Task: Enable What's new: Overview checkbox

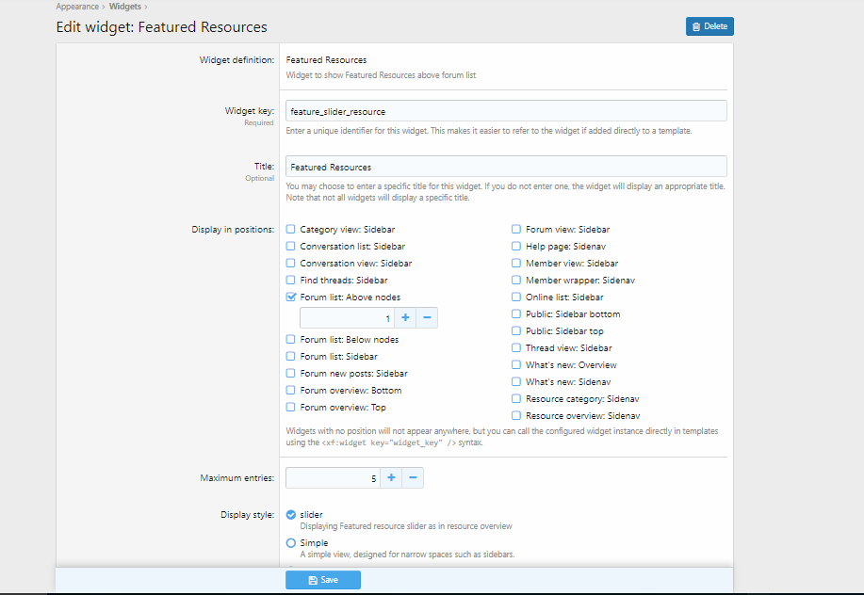Action: 516,365
